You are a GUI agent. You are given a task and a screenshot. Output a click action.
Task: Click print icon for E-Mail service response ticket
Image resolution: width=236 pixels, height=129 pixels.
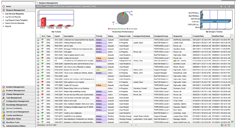coord(38,40)
